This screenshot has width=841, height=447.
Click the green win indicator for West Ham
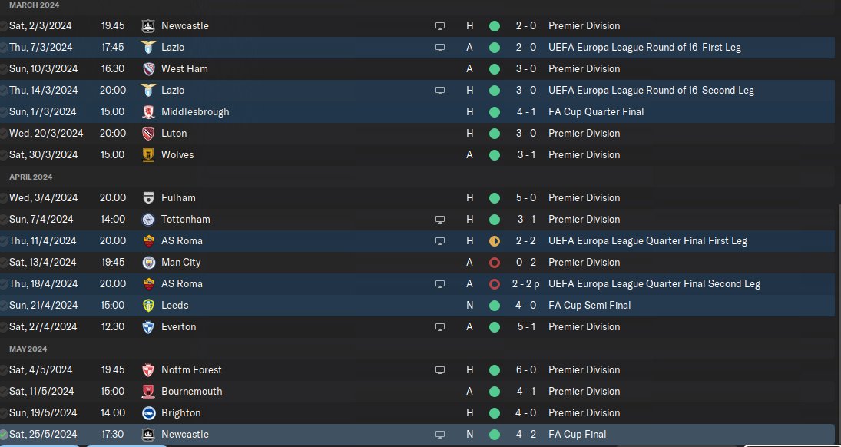point(495,68)
